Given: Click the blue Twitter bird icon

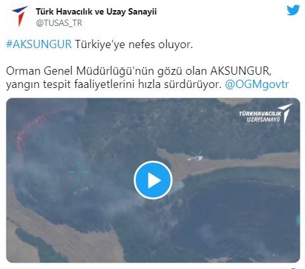Looking at the screenshot, I should (x=294, y=10).
